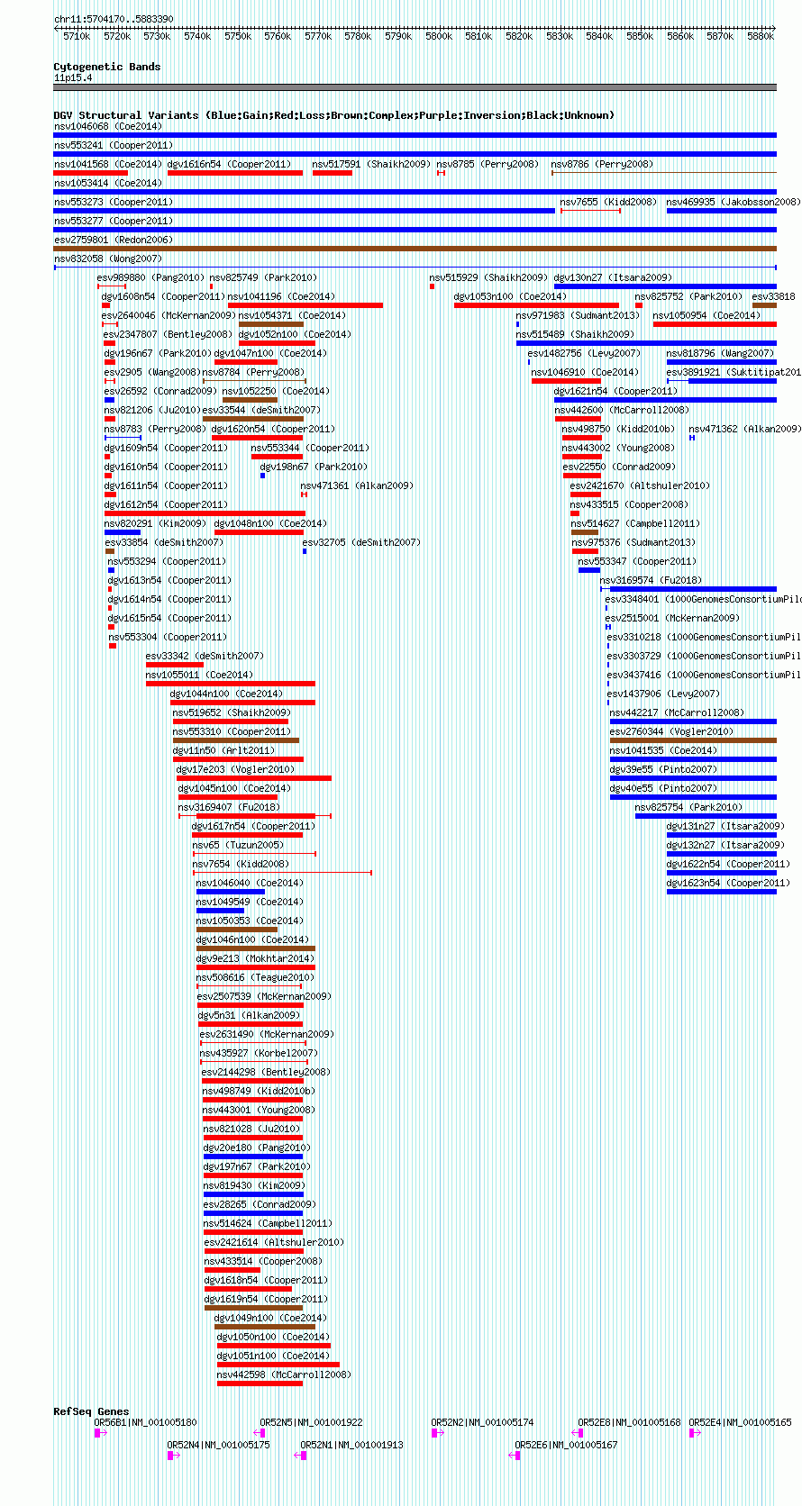This screenshot has height=1506, width=802.
Task: Open the RefSeq Genes track title
Action: click(91, 1411)
